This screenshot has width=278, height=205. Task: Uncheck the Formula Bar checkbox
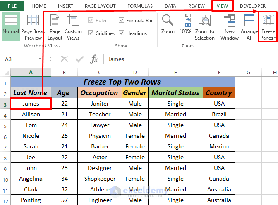click(x=121, y=20)
